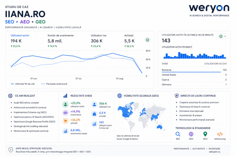The height and width of the screenshot is (157, 236).
Task: Click the Perioada anterioară legend entry
Action: point(54,84)
